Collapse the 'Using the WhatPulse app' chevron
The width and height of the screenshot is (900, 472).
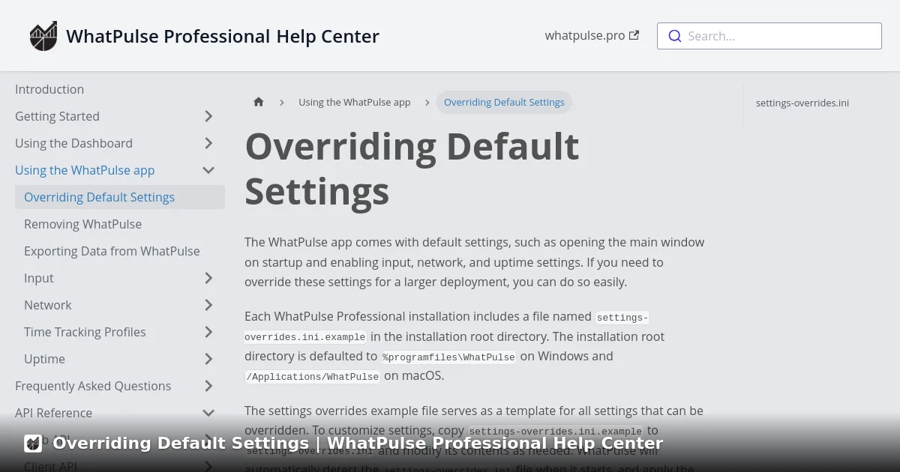click(208, 170)
